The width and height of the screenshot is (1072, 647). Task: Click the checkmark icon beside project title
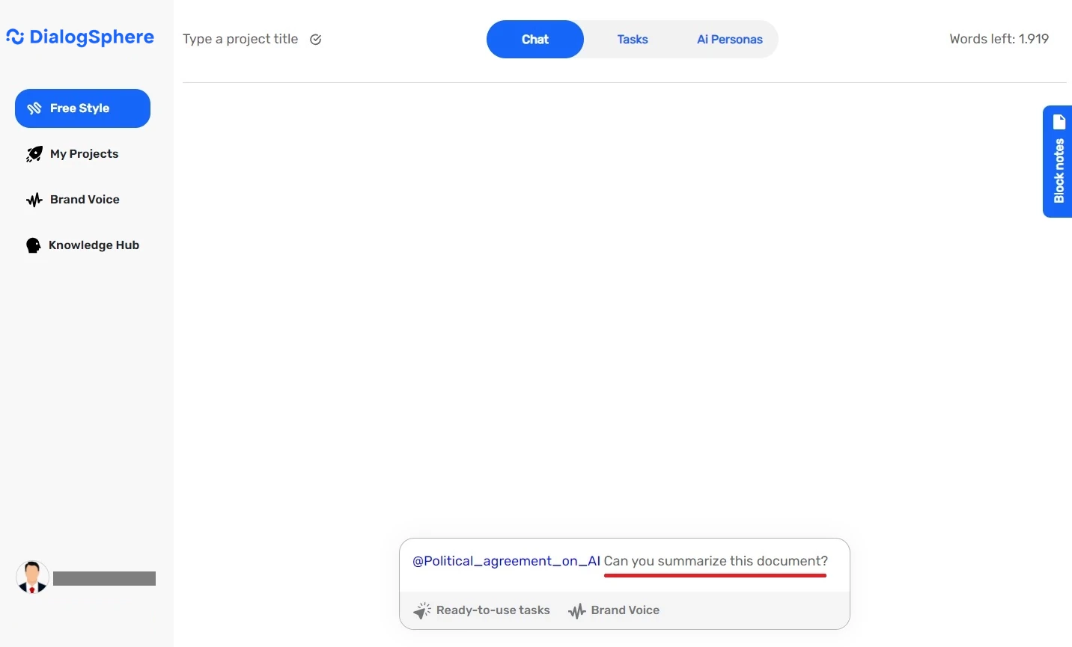point(316,40)
